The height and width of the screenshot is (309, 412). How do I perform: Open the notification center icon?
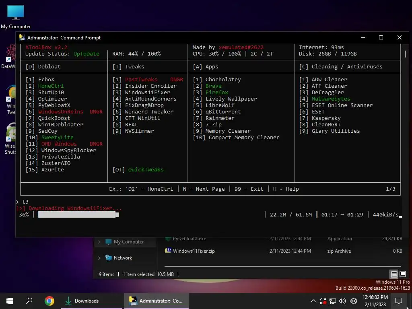(399, 301)
